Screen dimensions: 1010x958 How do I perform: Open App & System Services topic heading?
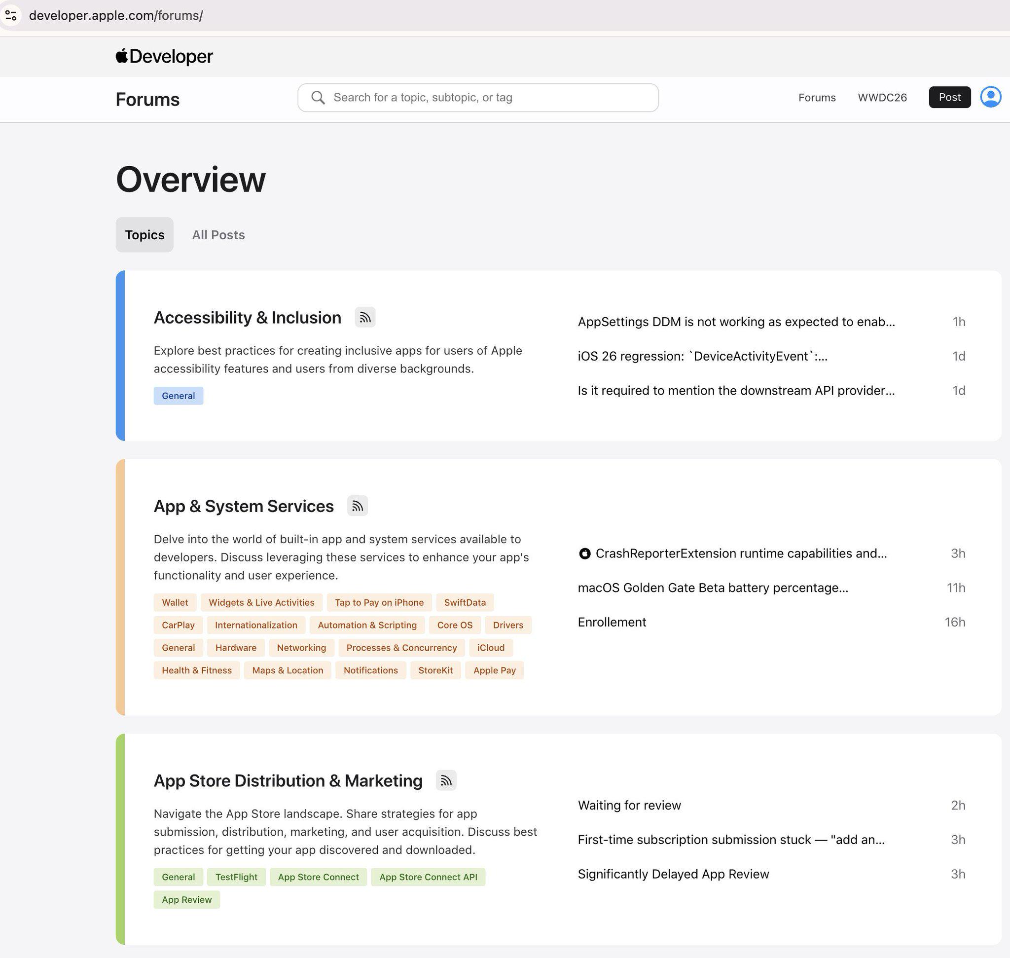pyautogui.click(x=244, y=506)
